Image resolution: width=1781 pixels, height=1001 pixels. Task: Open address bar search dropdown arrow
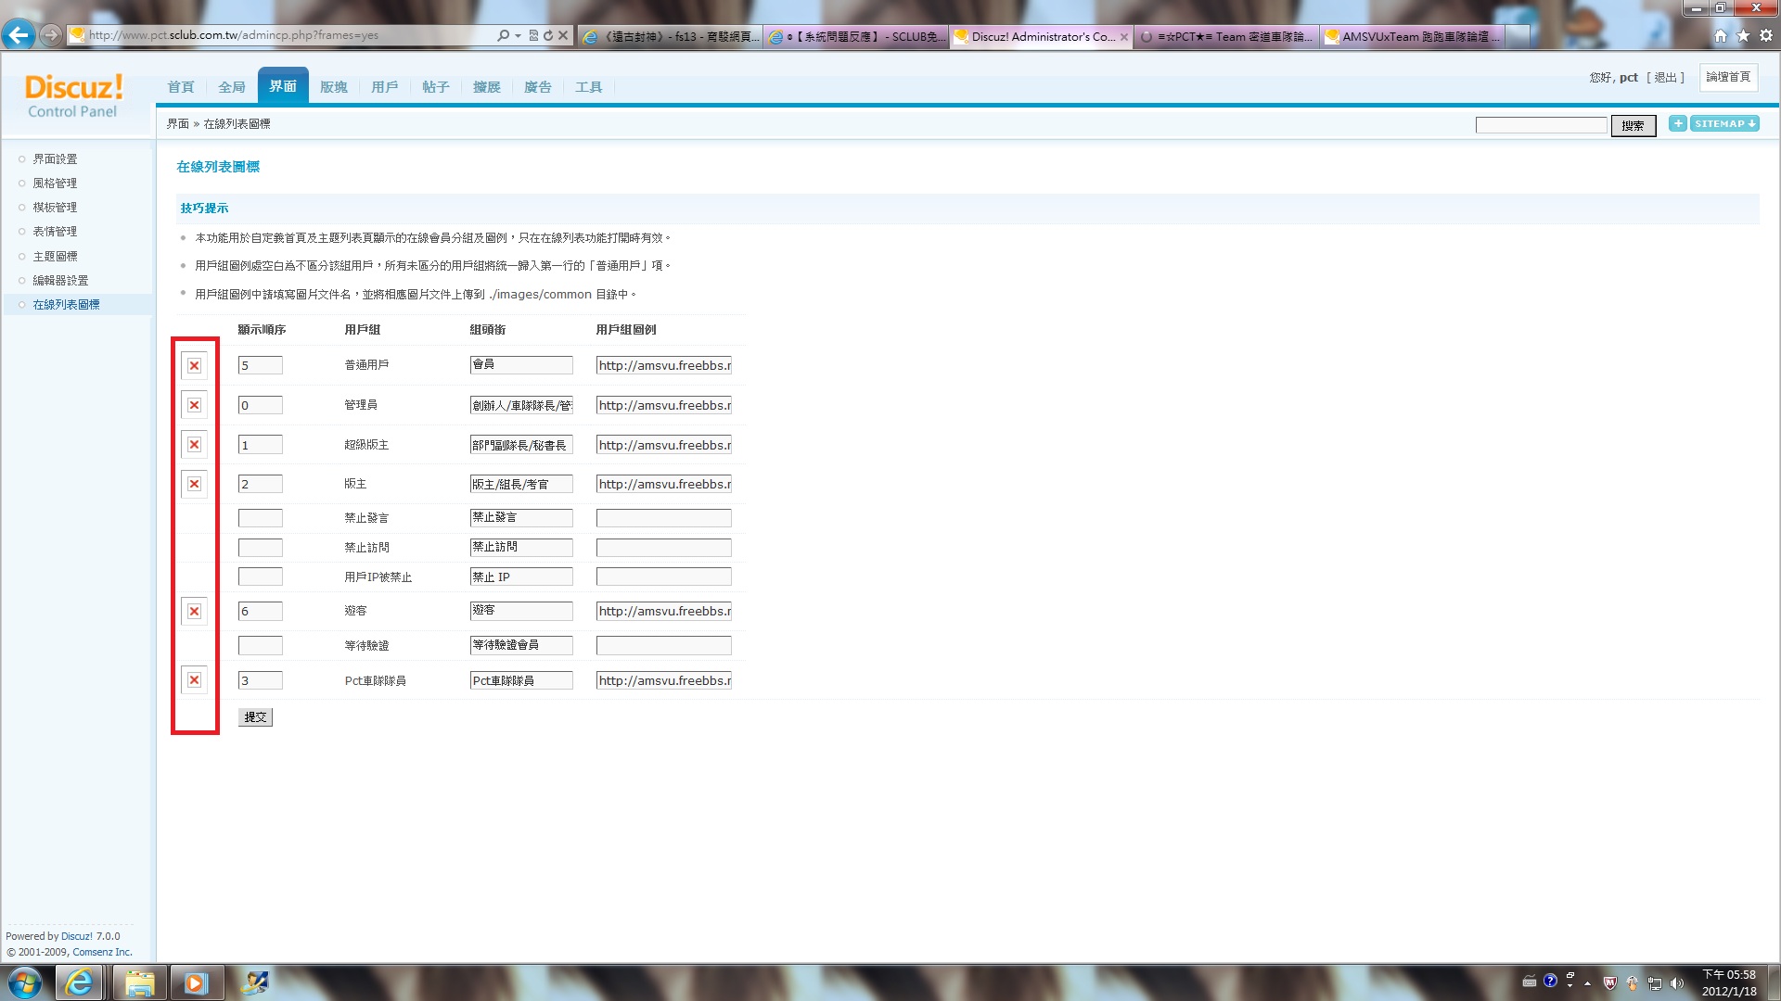pos(518,35)
